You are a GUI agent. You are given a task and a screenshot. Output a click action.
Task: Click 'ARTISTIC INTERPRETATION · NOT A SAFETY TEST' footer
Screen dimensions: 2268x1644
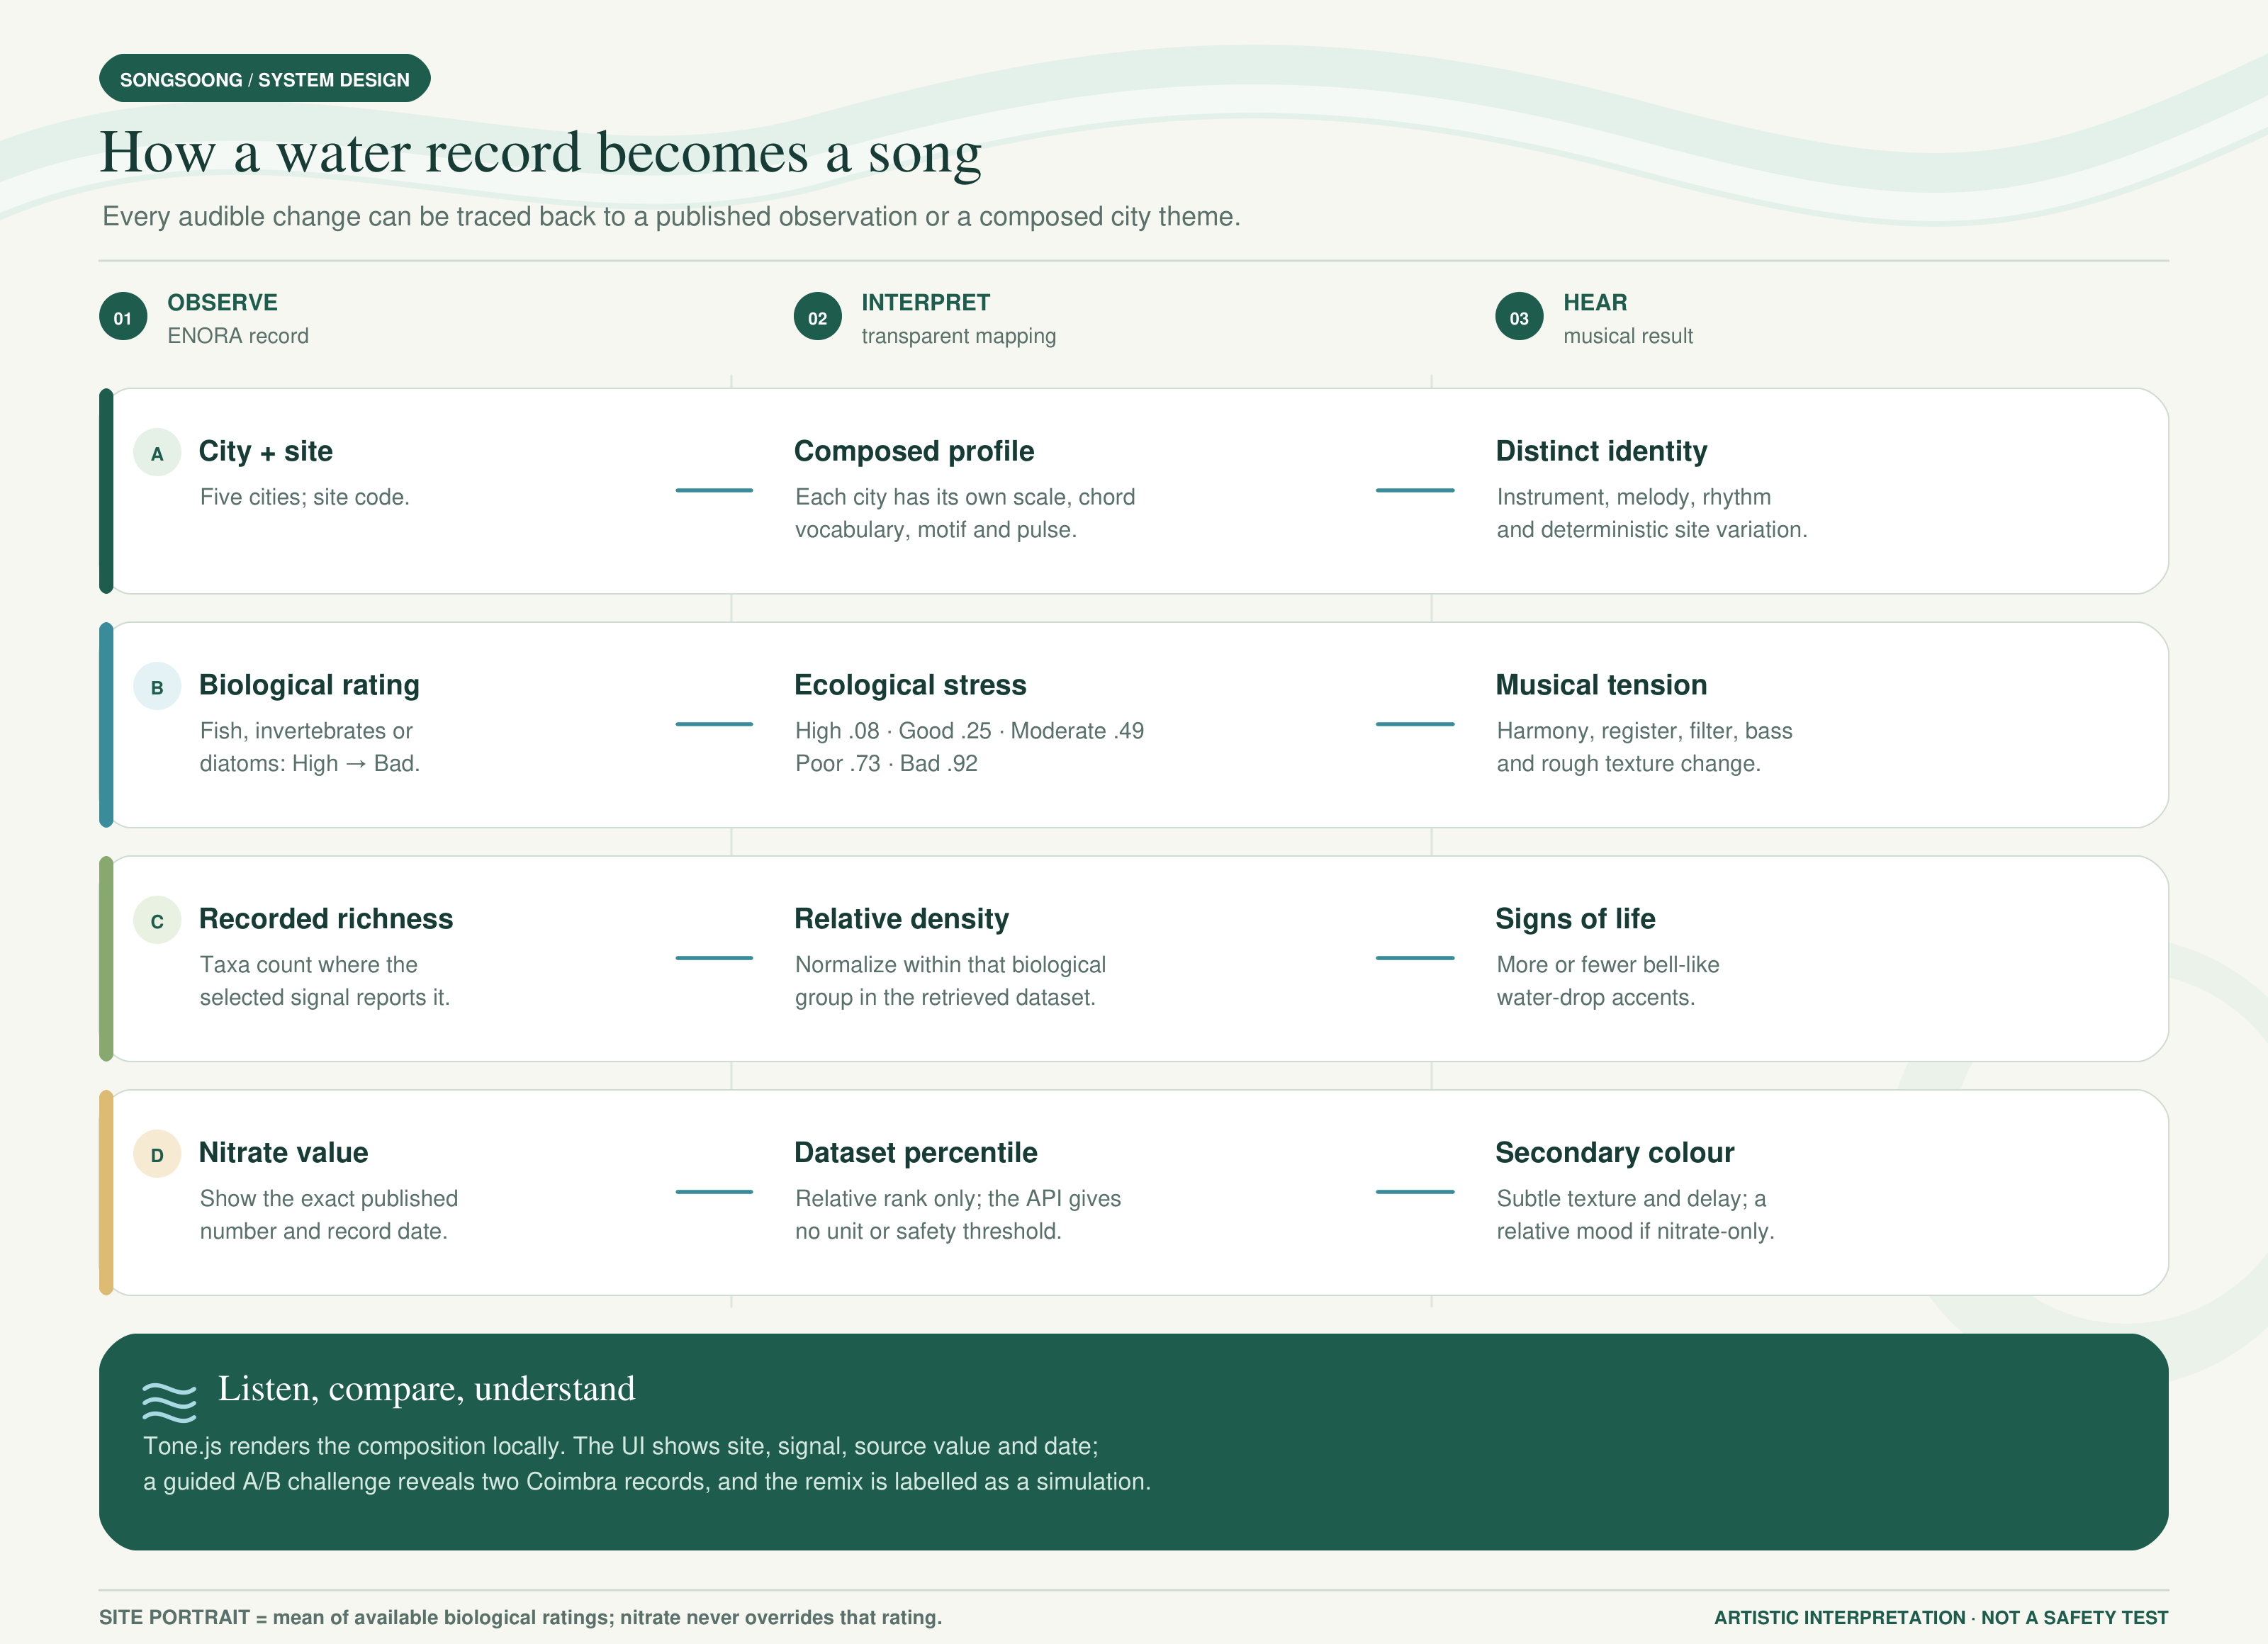[x=1941, y=1617]
